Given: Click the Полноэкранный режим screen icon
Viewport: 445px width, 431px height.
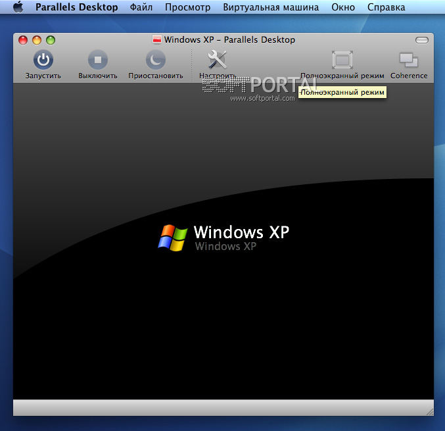Looking at the screenshot, I should pos(342,60).
